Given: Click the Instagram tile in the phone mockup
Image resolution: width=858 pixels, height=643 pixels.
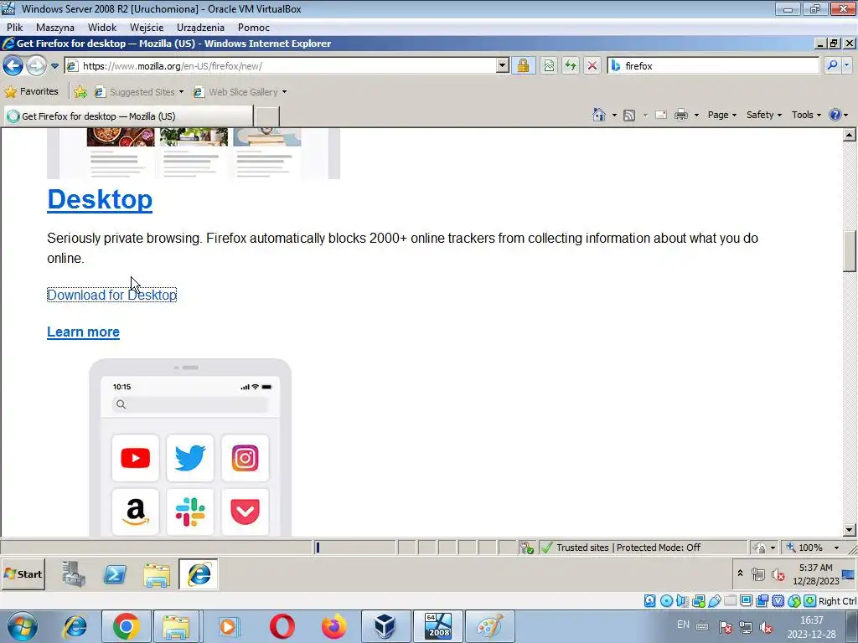Looking at the screenshot, I should pyautogui.click(x=246, y=458).
